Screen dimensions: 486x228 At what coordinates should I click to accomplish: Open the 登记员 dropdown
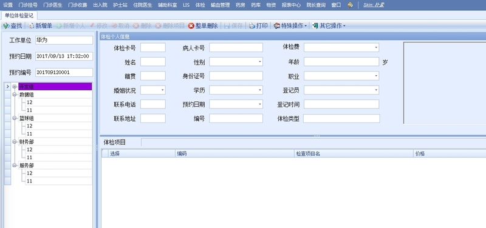(376, 90)
